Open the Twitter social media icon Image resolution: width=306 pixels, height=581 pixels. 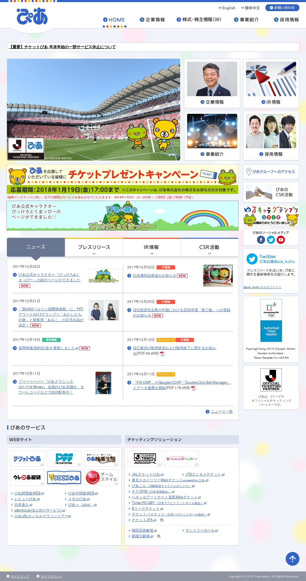tap(271, 240)
